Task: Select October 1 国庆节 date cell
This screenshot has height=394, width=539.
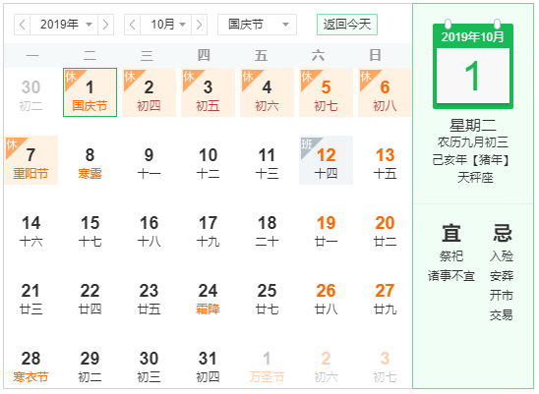Action: (x=90, y=92)
